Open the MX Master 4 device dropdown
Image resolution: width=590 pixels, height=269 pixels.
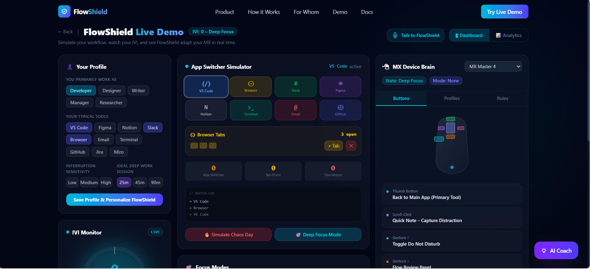493,66
